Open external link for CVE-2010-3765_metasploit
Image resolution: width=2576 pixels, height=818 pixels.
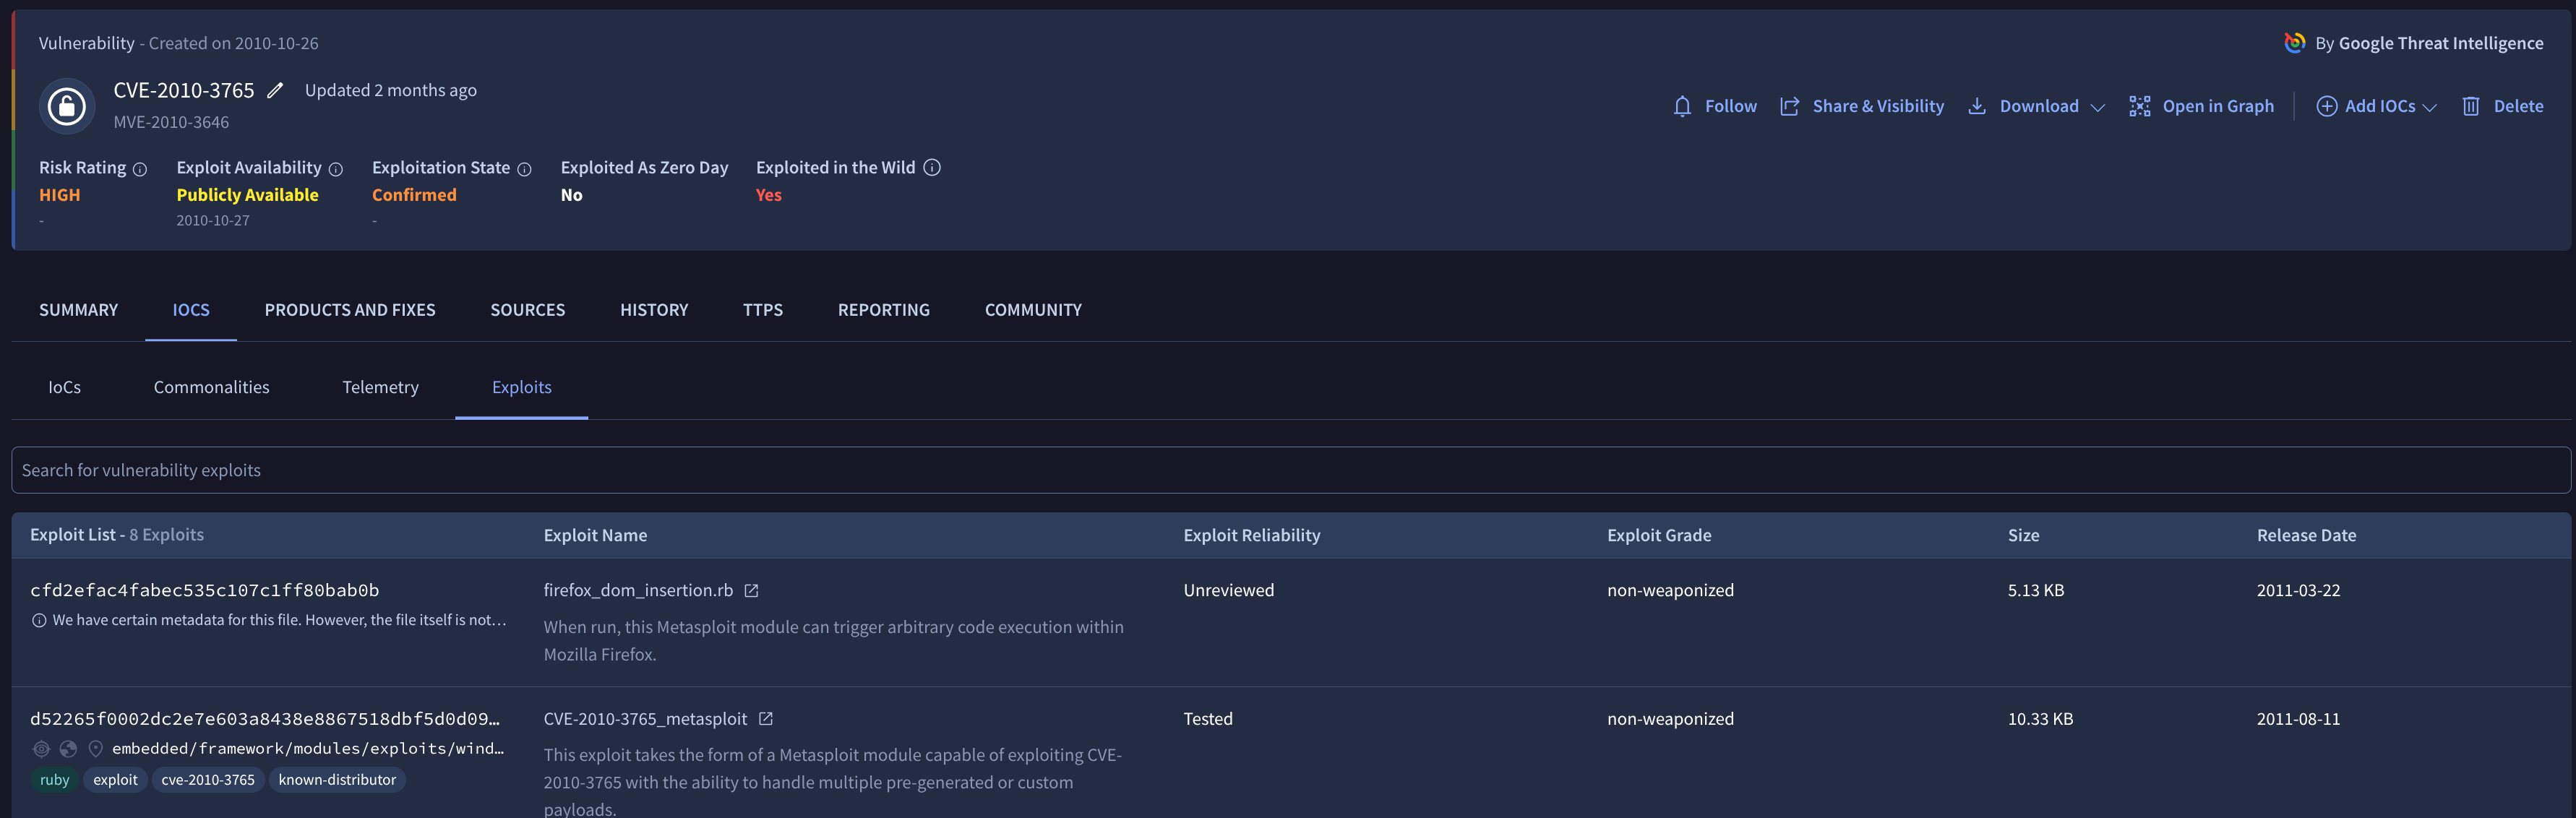[x=765, y=719]
